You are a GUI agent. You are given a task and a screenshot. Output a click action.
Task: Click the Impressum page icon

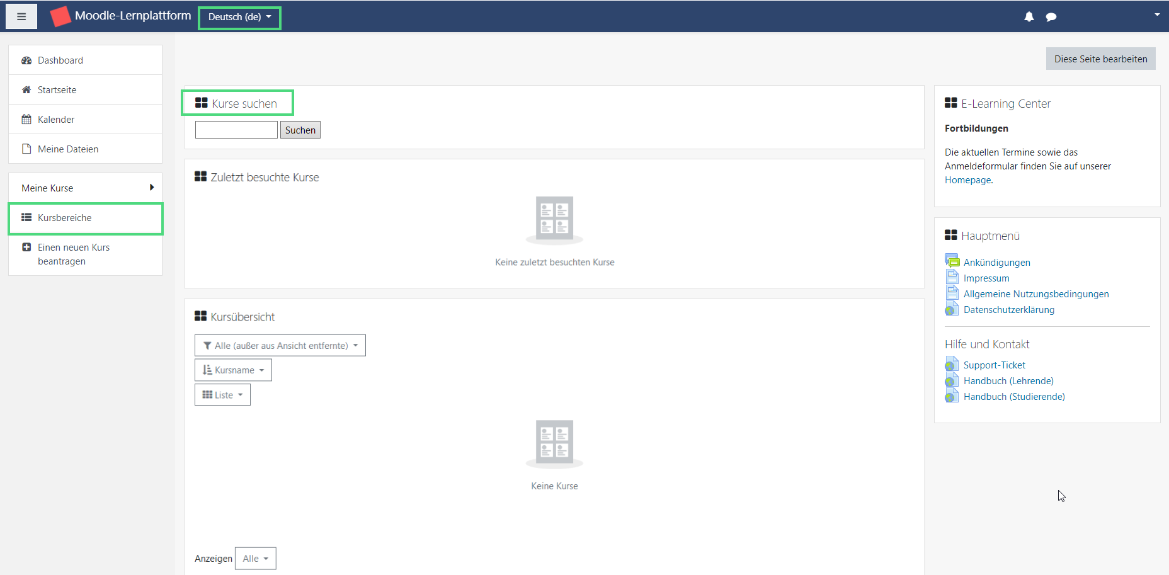tap(952, 276)
